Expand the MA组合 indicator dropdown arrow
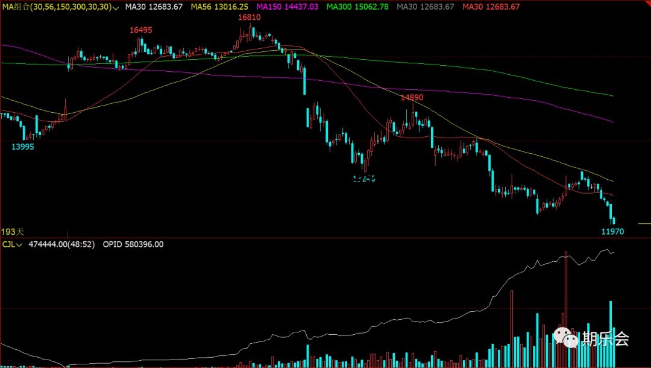 click(116, 7)
